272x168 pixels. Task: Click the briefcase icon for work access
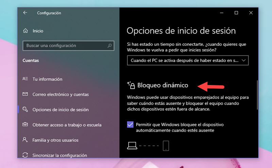click(25, 125)
